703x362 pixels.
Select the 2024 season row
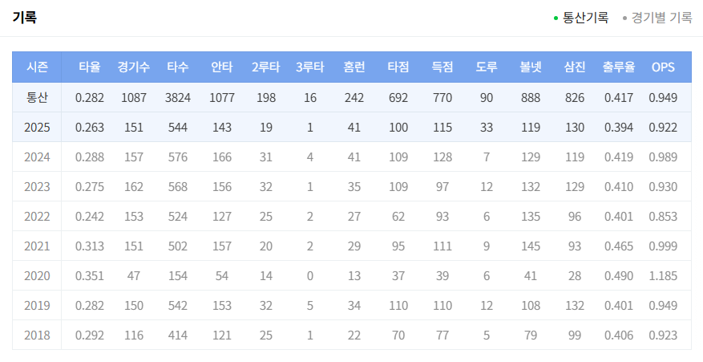click(x=37, y=157)
